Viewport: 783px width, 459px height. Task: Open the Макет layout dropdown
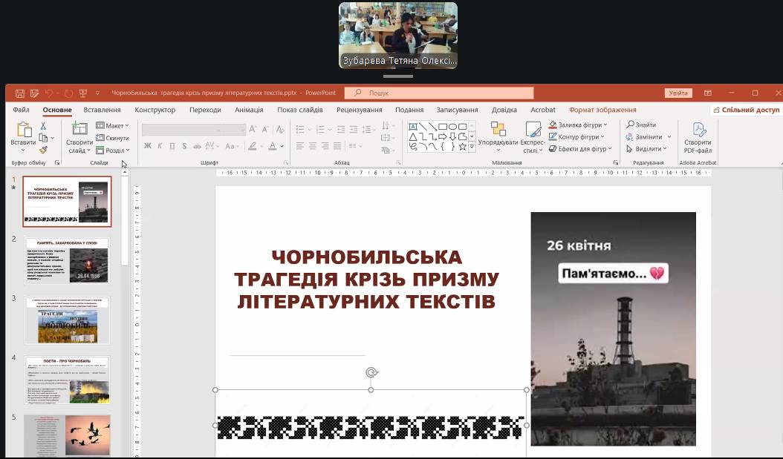112,125
